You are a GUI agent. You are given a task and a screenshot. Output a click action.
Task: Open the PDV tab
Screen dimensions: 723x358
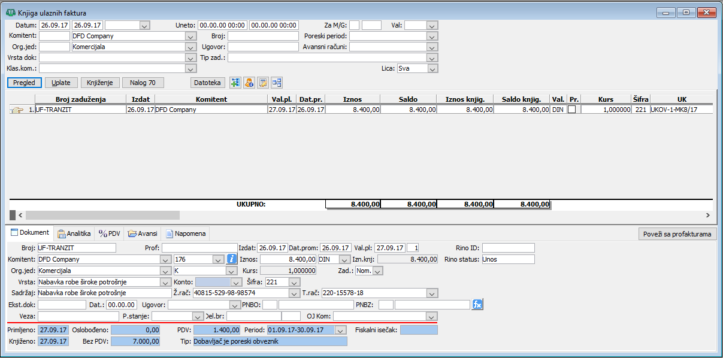[110, 233]
